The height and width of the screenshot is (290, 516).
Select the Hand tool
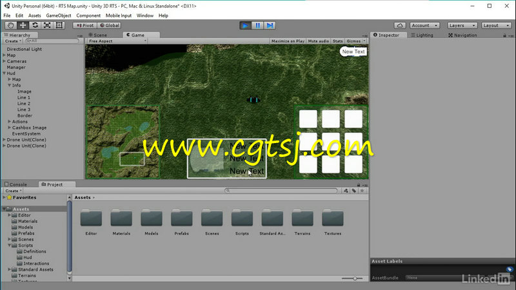(10, 25)
